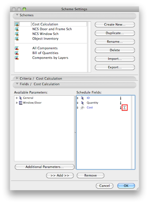Click the arrow icon beside ID field
Image resolution: width=149 pixels, height=204 pixels.
click(82, 98)
